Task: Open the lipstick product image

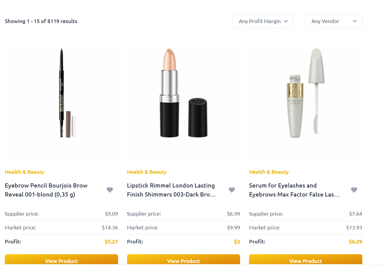Action: [x=183, y=102]
